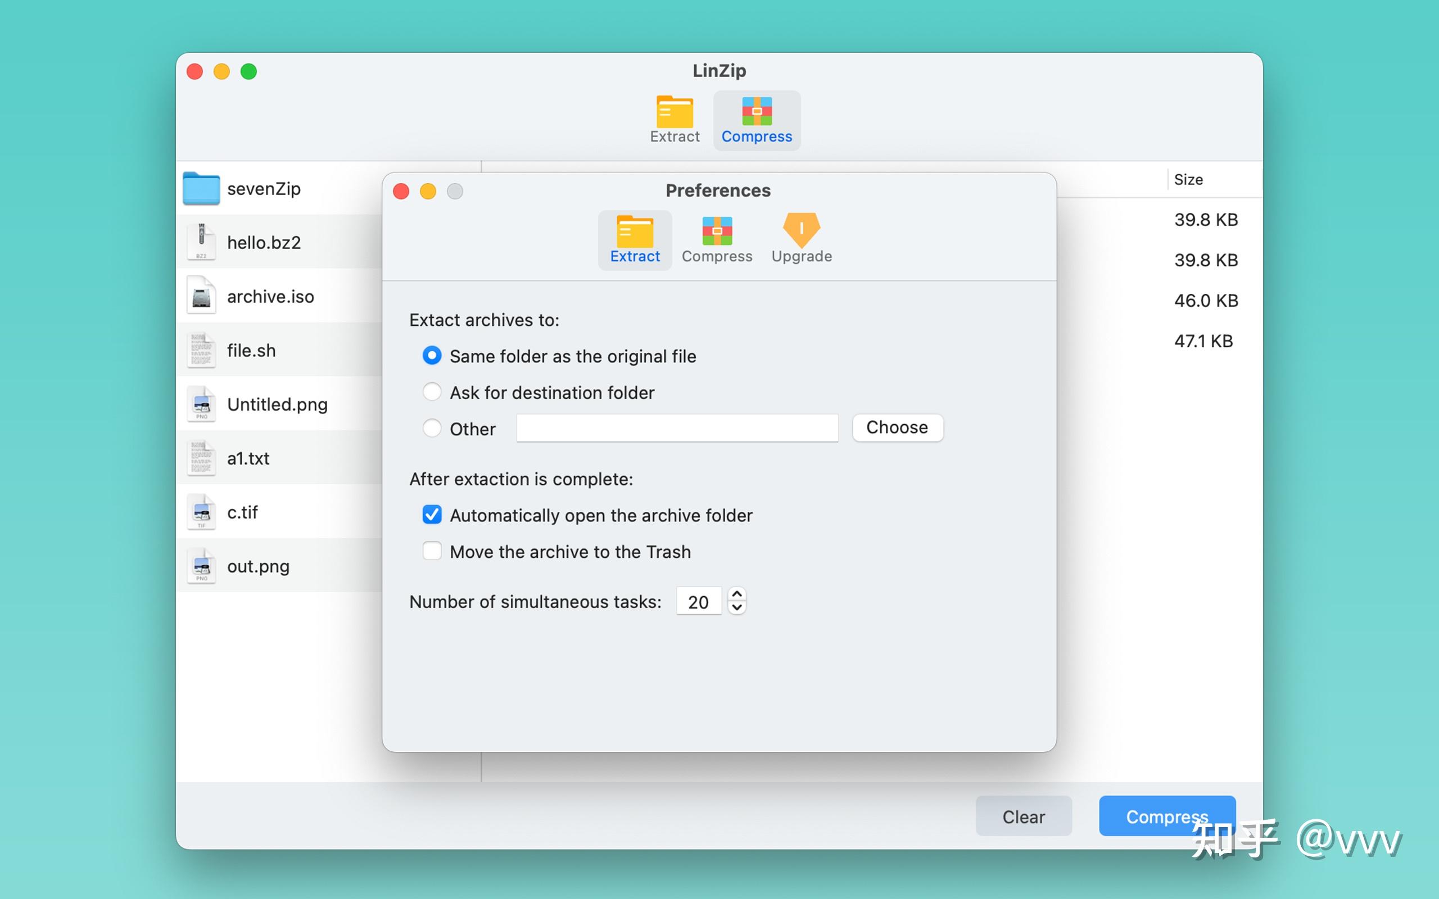Click the simultaneous tasks number field
1439x899 pixels.
coord(699,601)
